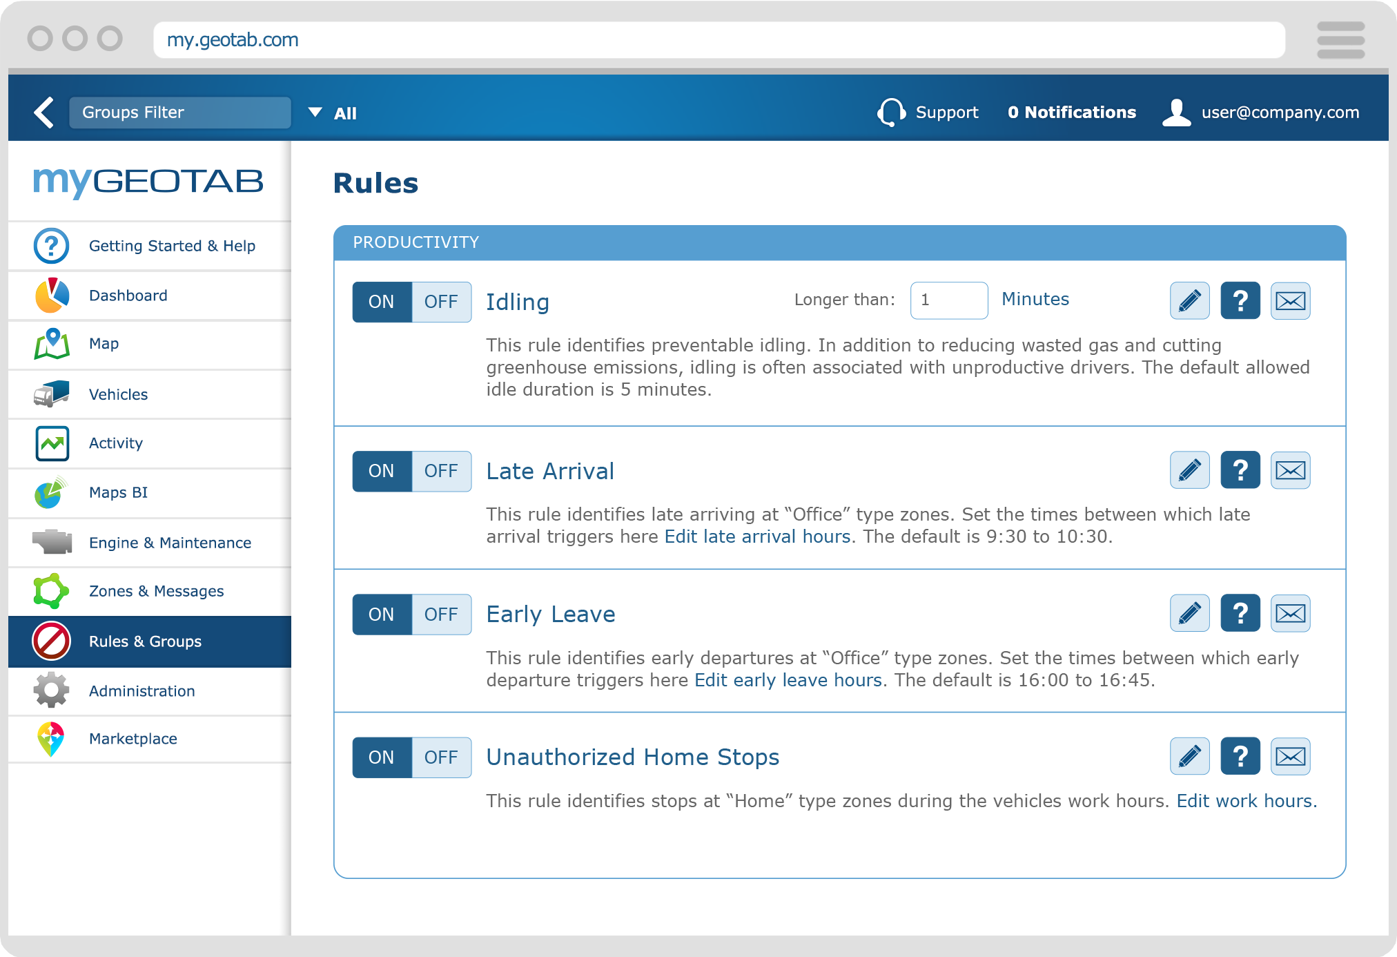Click the envelope icon for Late Arrival
Viewport: 1397px width, 957px height.
(1291, 470)
